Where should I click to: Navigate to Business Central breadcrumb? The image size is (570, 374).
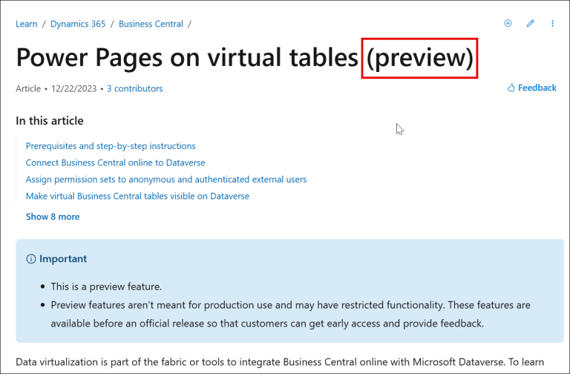pos(151,24)
